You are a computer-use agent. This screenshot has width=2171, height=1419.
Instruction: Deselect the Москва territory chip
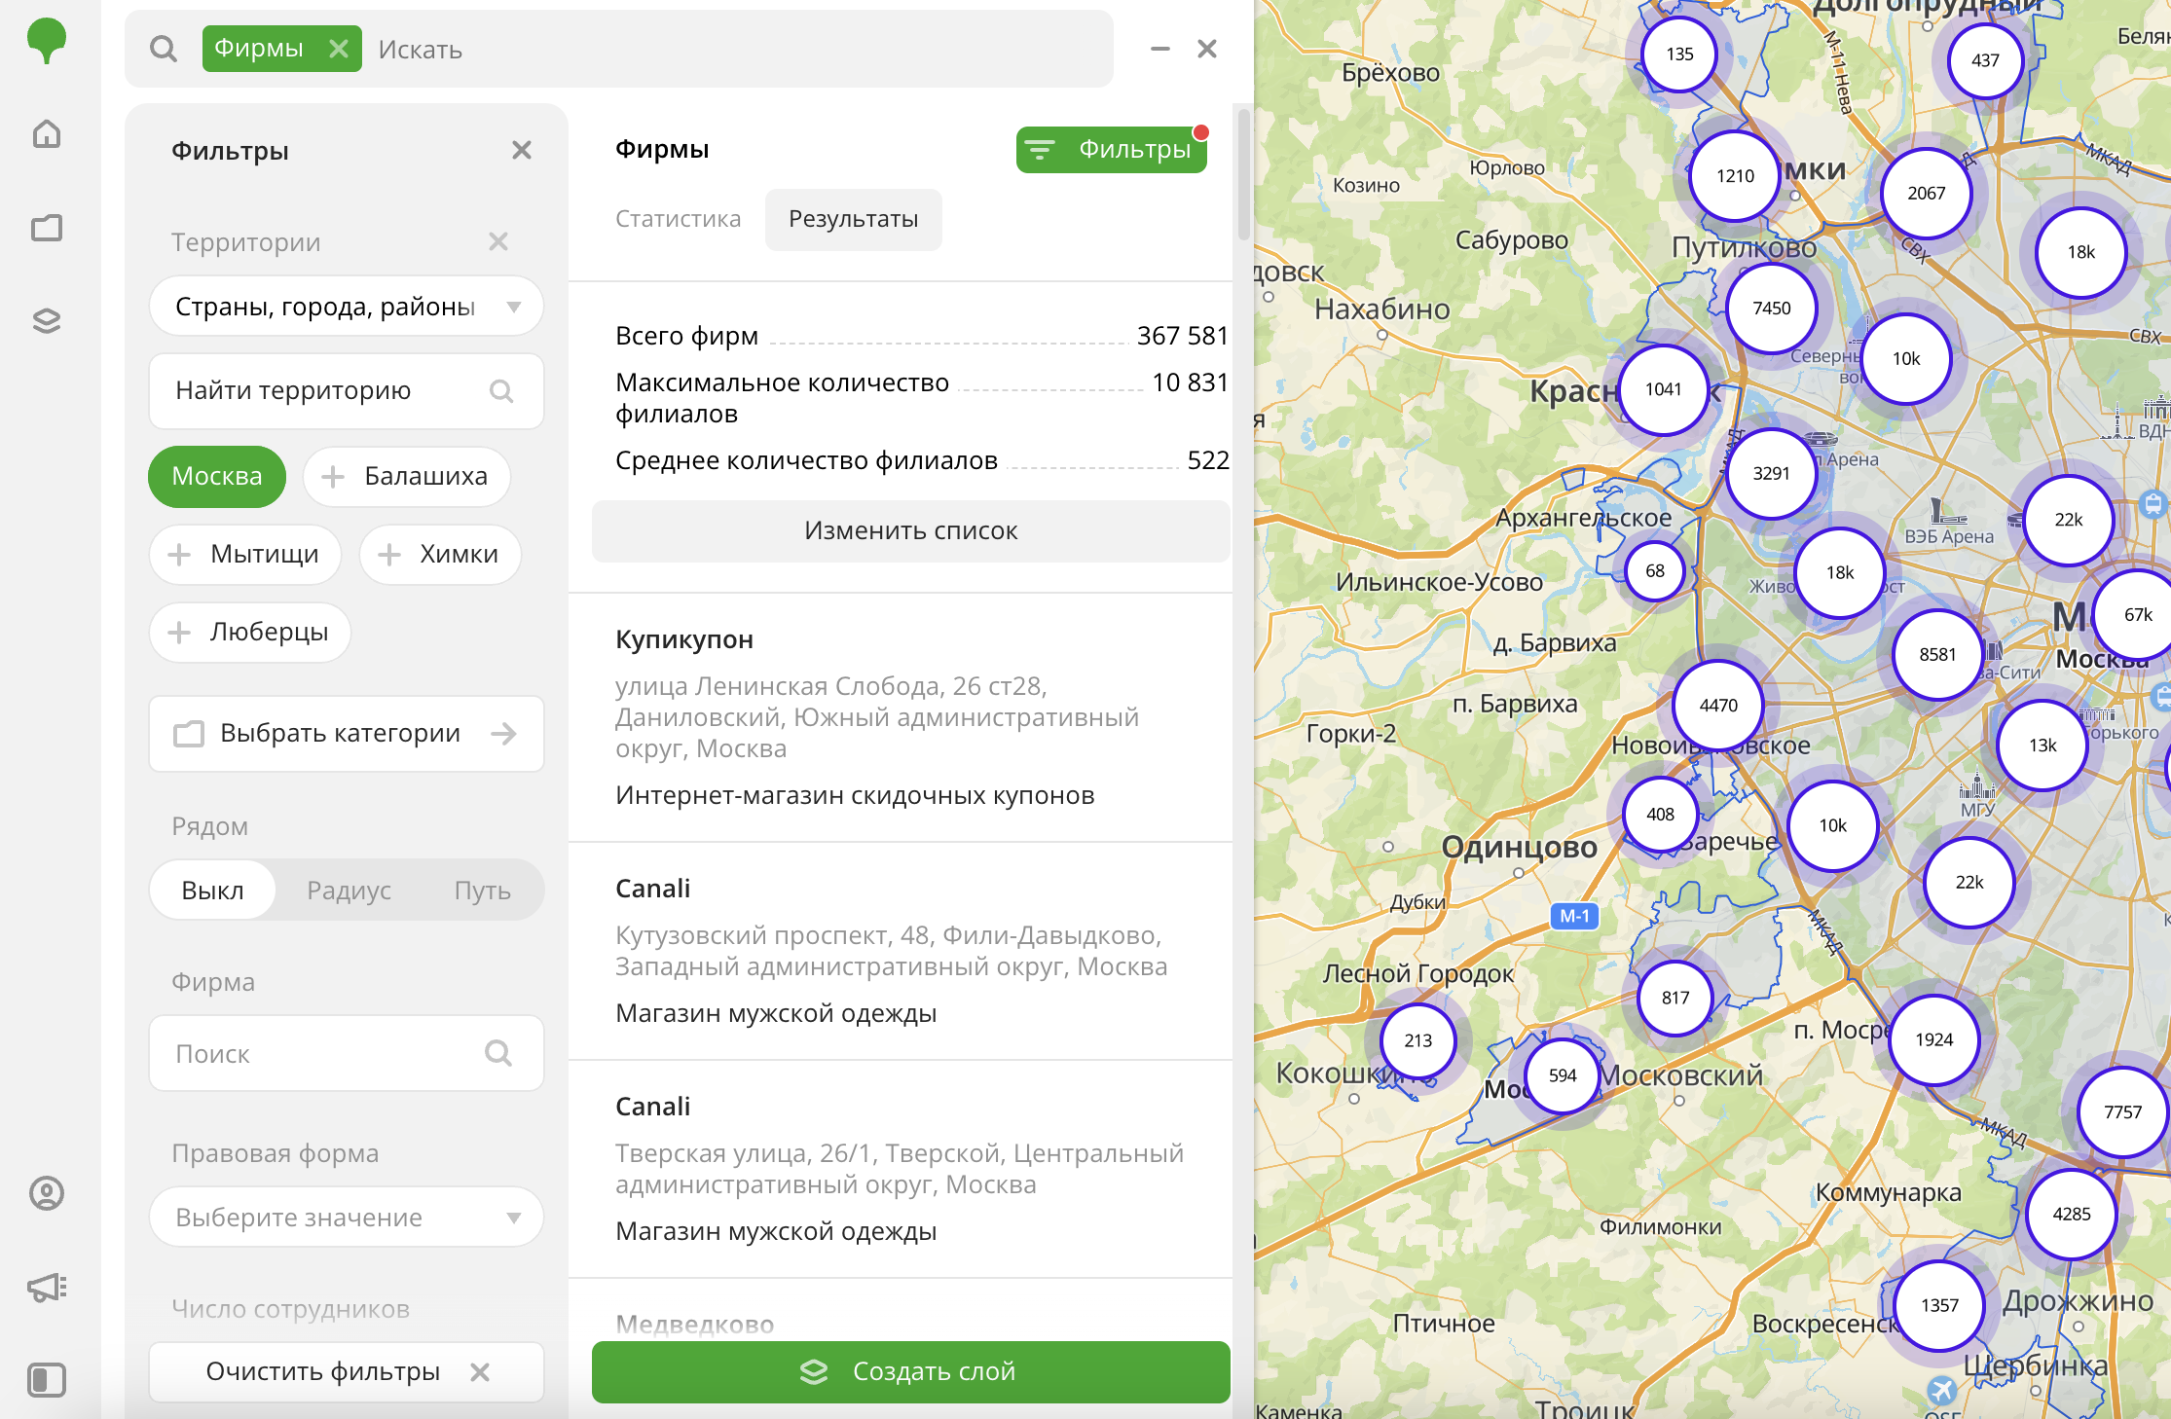(217, 476)
